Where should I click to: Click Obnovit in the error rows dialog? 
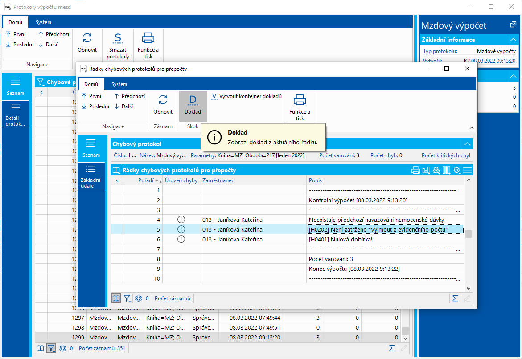(163, 106)
